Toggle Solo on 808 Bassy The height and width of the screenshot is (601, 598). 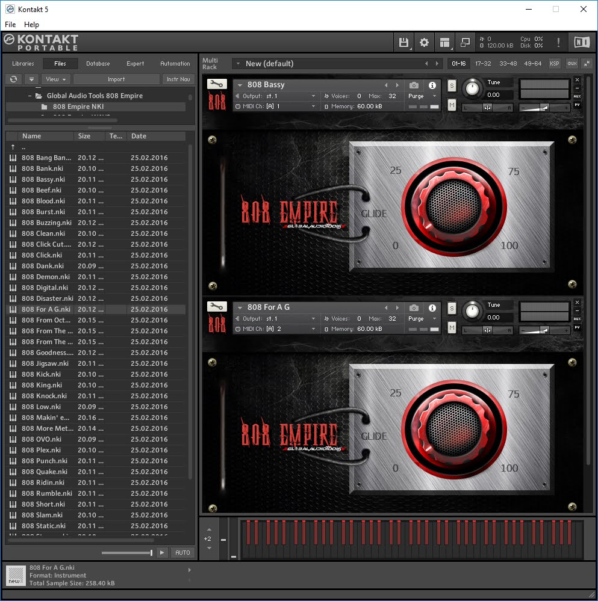point(452,86)
